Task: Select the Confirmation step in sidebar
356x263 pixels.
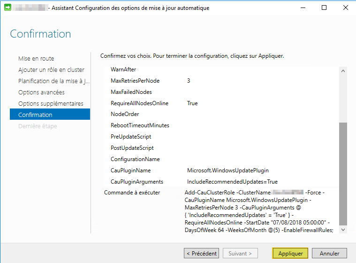Action: [x=35, y=115]
